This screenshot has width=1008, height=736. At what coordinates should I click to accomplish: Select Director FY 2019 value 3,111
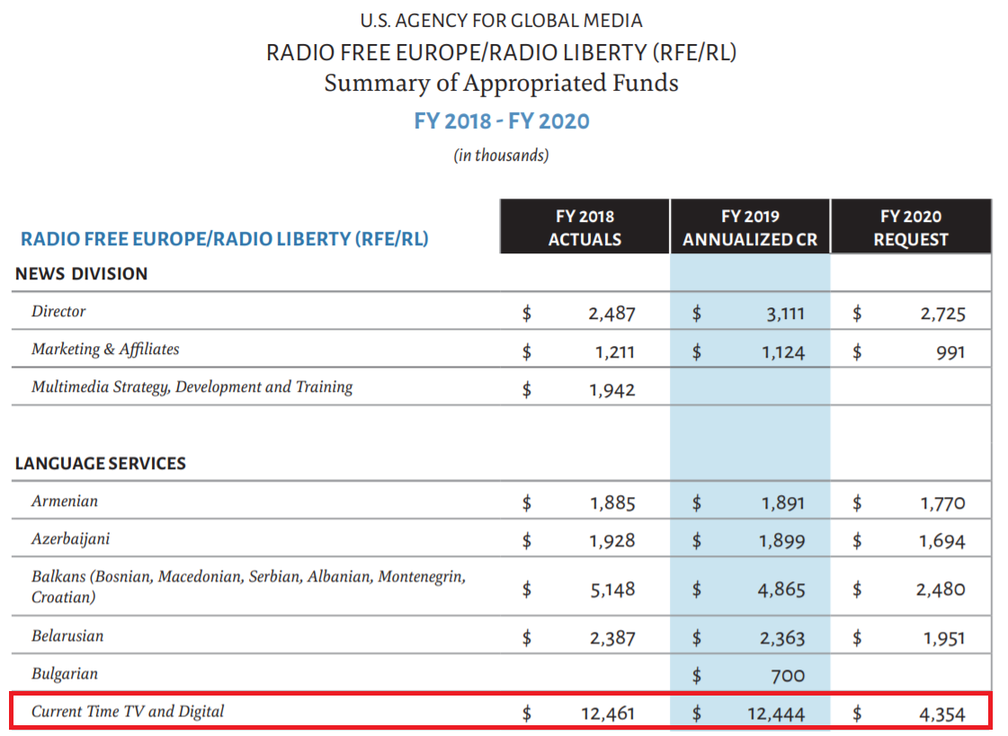[x=785, y=314]
